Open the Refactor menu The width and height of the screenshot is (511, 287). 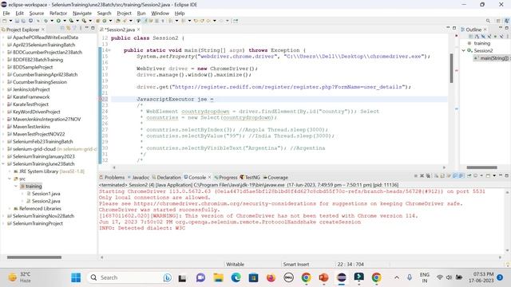point(58,13)
